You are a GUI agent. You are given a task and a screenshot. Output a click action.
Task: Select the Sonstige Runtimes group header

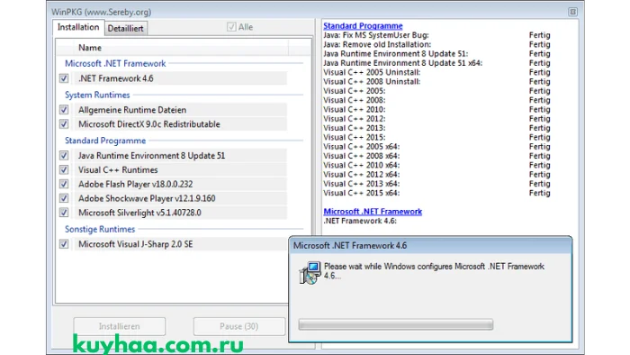click(x=100, y=229)
